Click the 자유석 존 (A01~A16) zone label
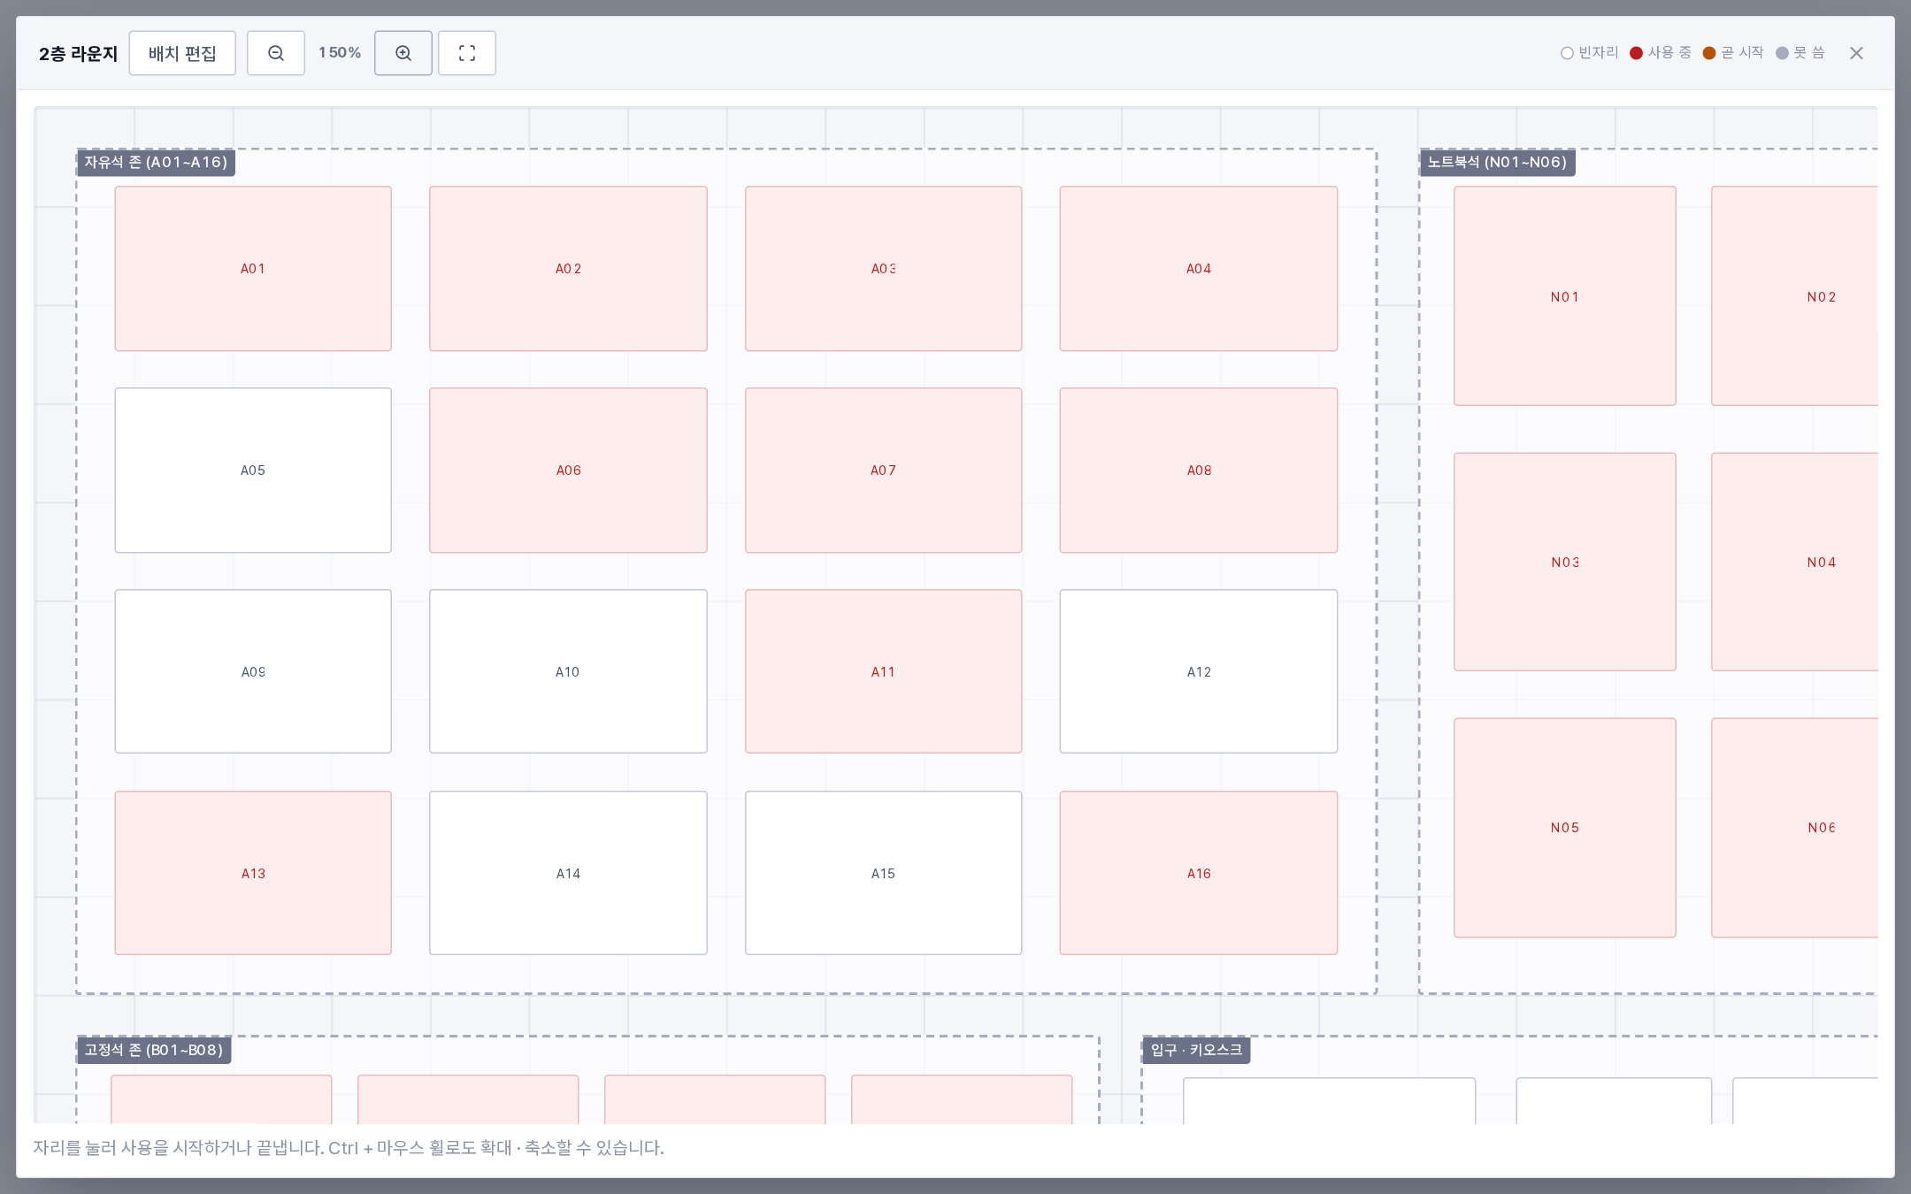This screenshot has width=1911, height=1194. (156, 162)
